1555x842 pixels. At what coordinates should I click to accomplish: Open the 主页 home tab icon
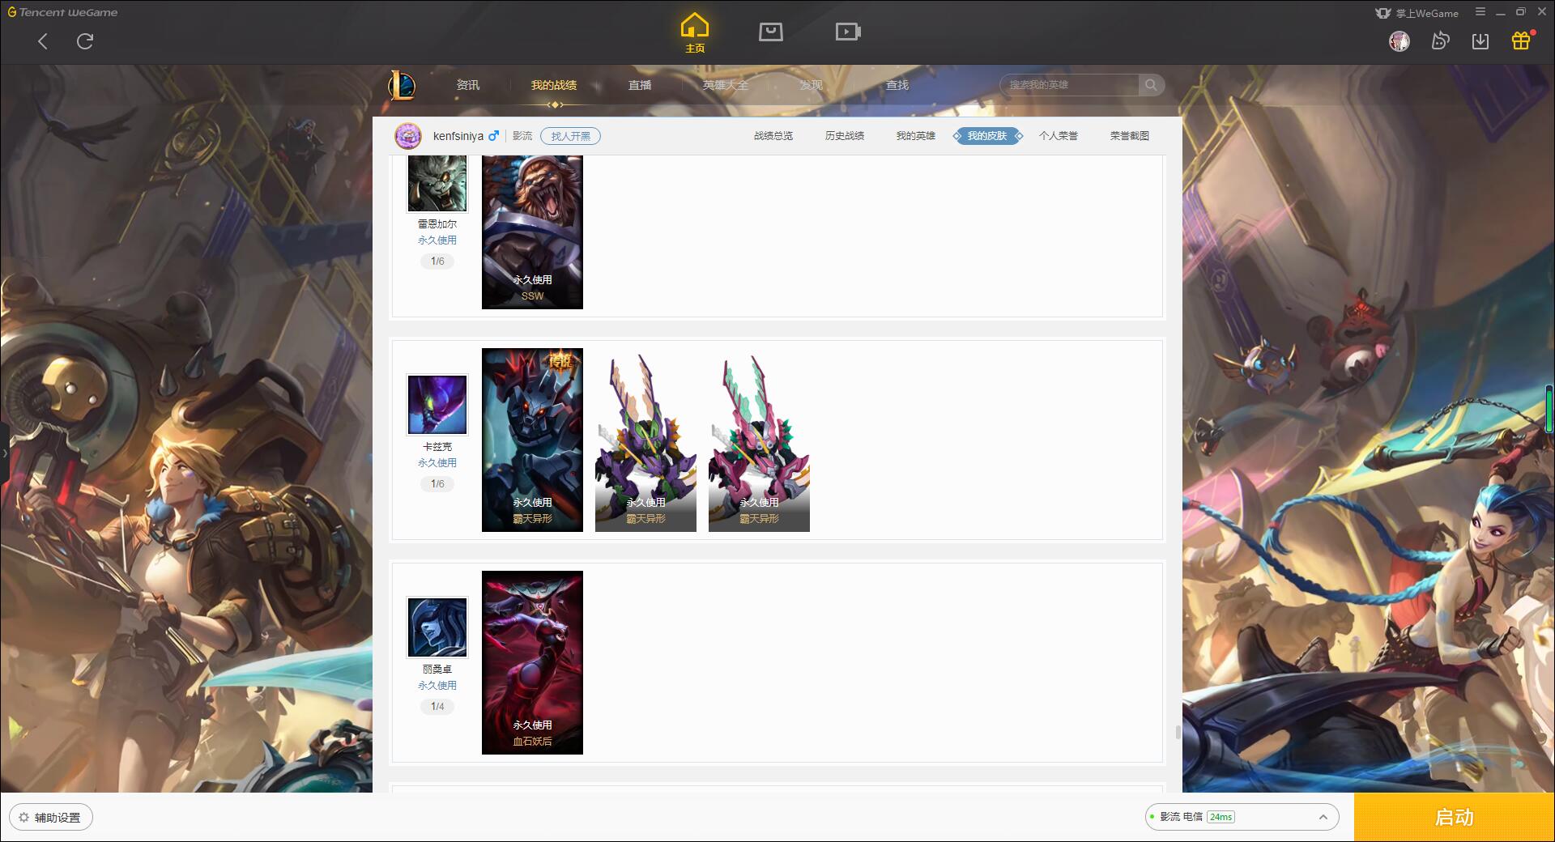[x=694, y=32]
